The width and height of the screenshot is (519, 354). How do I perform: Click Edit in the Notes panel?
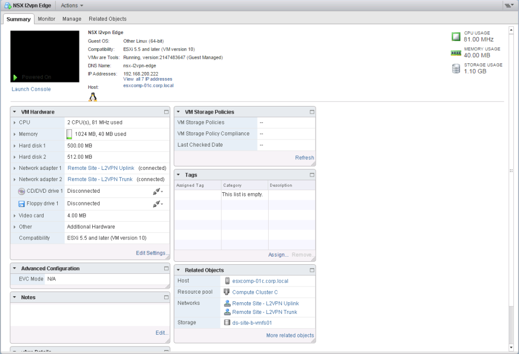162,333
